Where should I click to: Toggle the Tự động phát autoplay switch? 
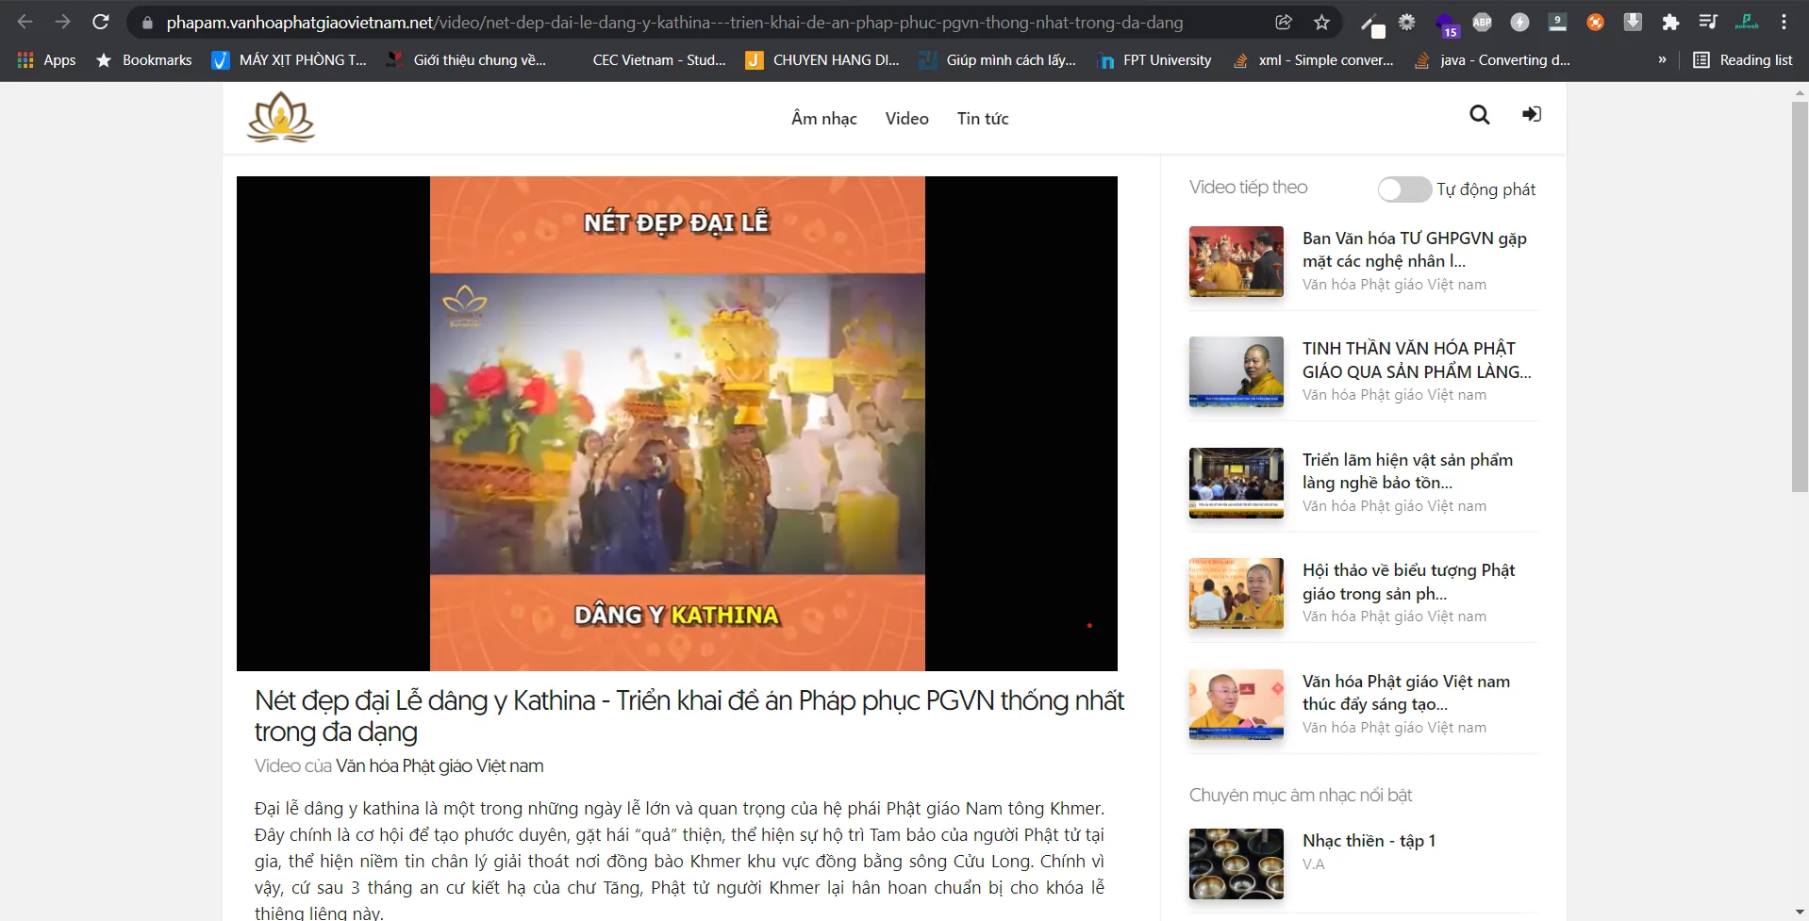point(1404,189)
